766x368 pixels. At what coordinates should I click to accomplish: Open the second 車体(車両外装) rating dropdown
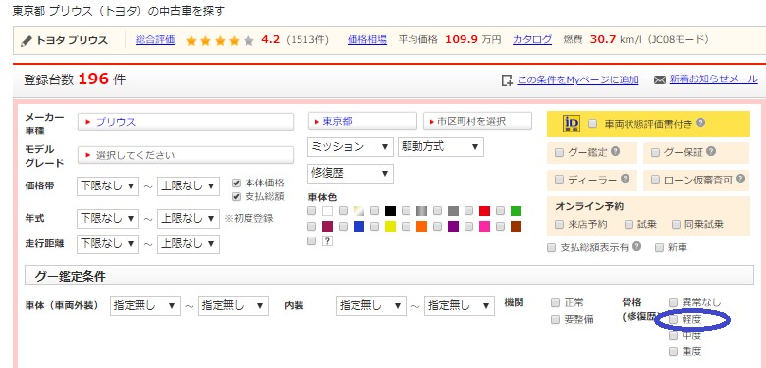coord(234,306)
